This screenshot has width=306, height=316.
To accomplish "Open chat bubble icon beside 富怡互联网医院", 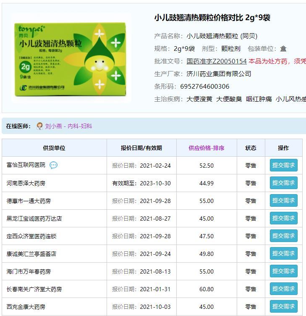I will click(54, 165).
